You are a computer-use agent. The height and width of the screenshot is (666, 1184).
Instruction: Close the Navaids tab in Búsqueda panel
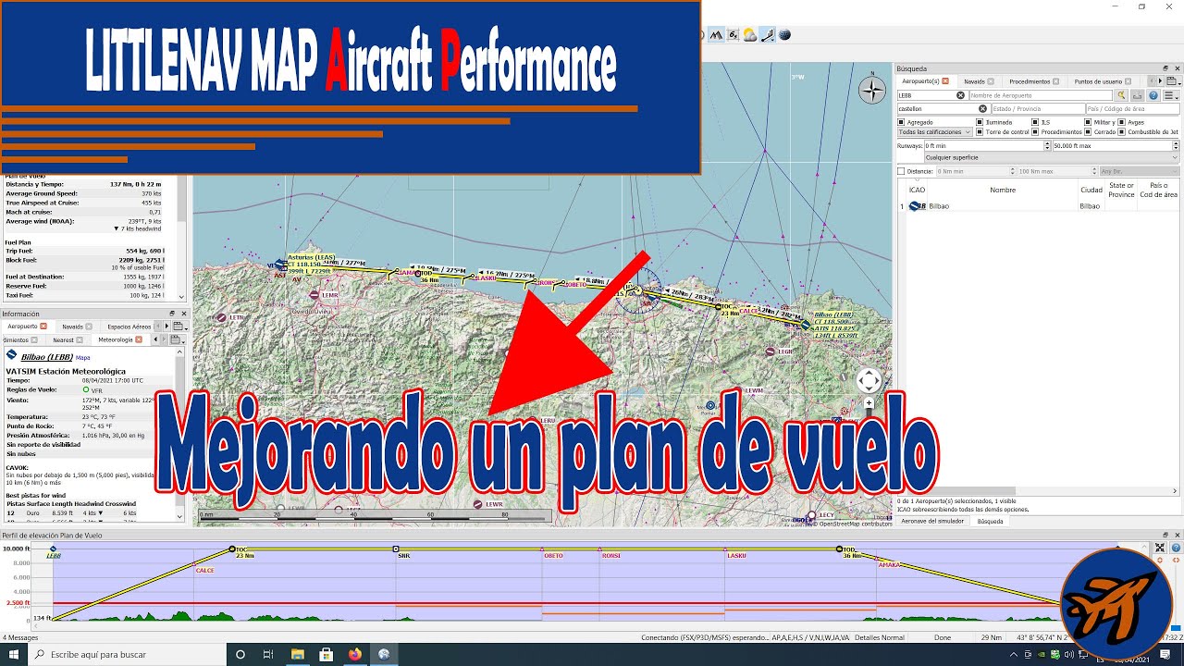click(x=991, y=81)
